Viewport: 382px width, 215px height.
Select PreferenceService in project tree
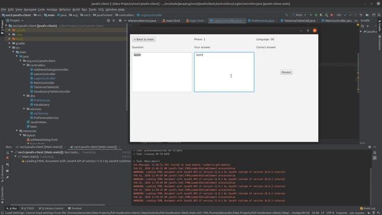click(x=46, y=118)
